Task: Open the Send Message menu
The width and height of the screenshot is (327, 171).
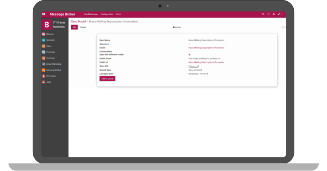Action: [90, 14]
